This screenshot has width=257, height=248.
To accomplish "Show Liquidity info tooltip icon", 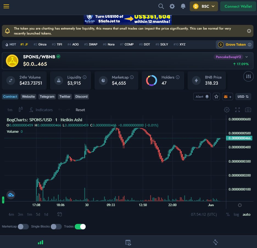I will (x=84, y=77).
